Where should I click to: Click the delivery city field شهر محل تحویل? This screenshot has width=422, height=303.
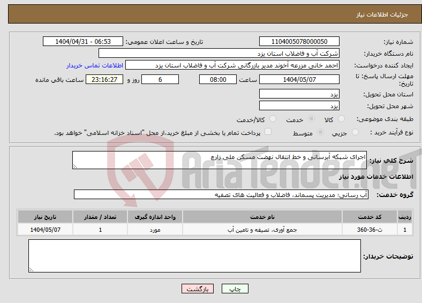[299, 105]
